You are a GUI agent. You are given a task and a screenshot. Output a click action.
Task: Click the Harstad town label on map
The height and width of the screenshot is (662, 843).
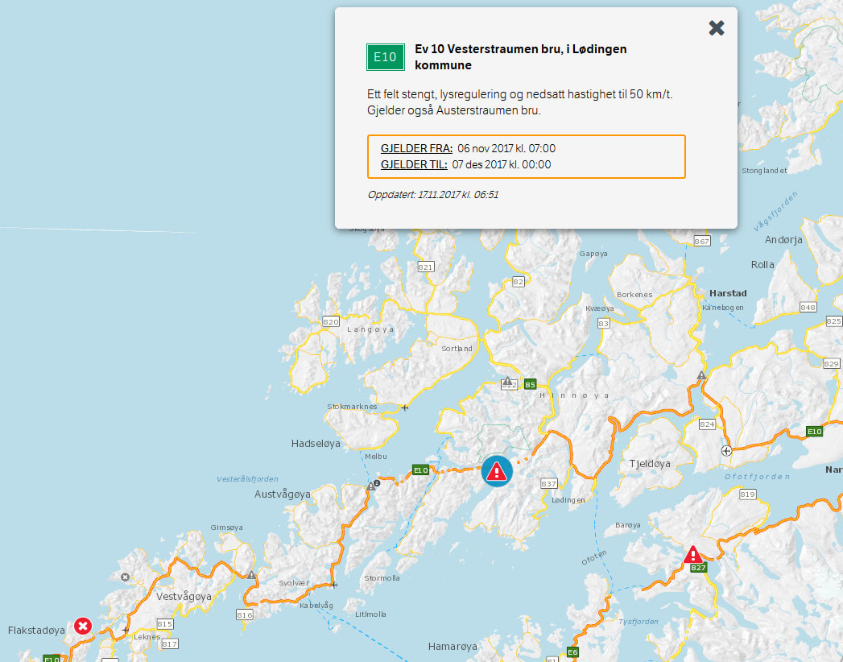tap(728, 293)
